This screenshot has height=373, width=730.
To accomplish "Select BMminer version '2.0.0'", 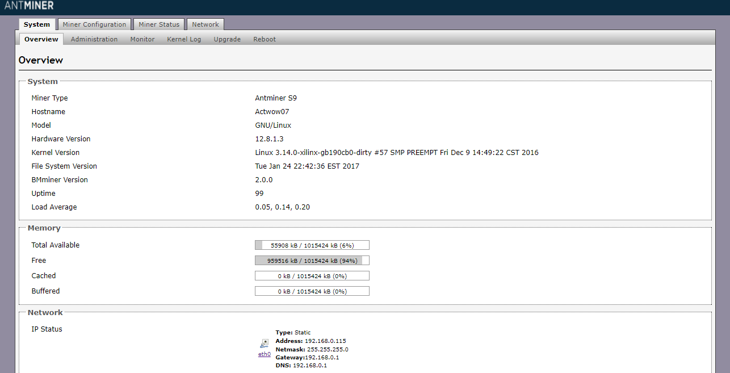I will click(x=264, y=180).
